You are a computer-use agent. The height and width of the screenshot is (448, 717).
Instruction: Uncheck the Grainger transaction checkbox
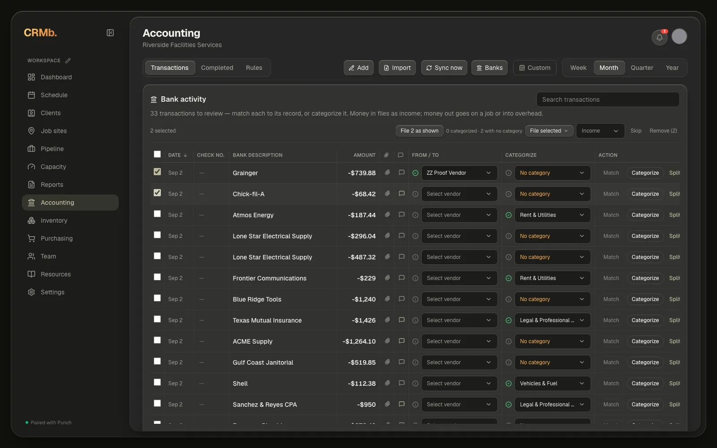click(157, 172)
